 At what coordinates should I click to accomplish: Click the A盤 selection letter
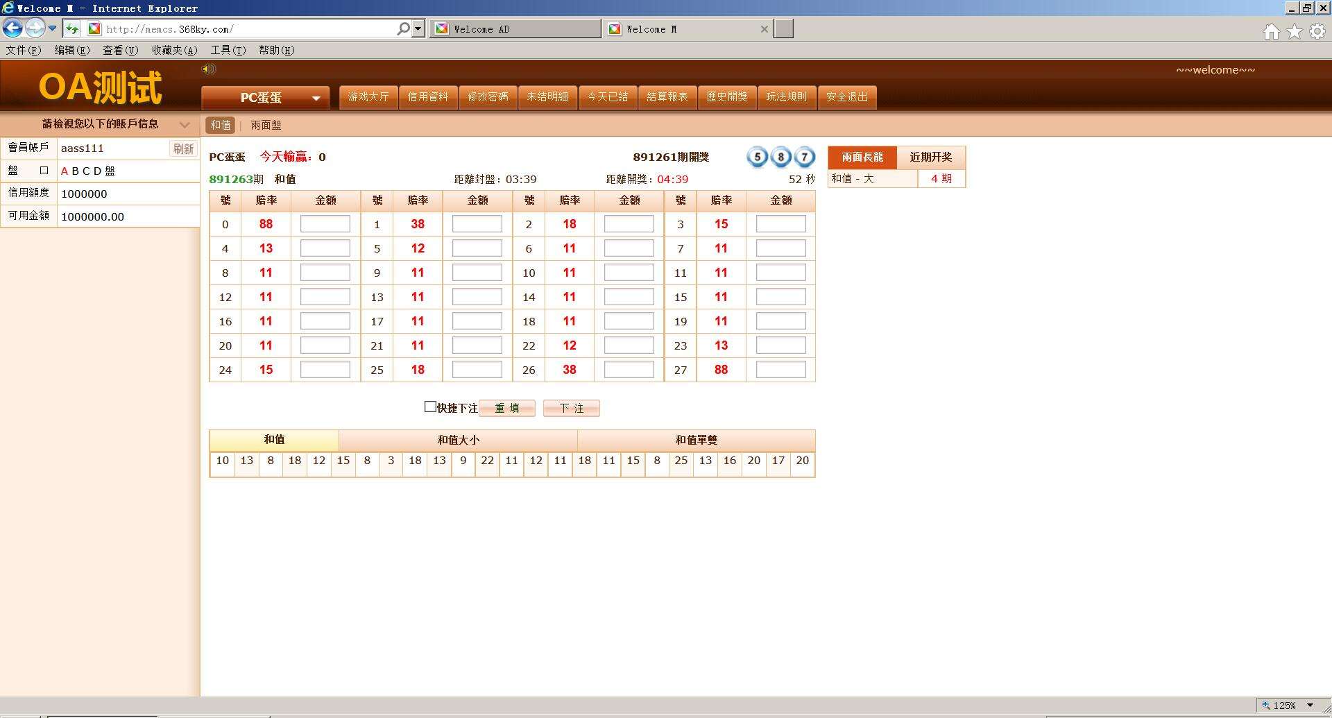coord(65,171)
